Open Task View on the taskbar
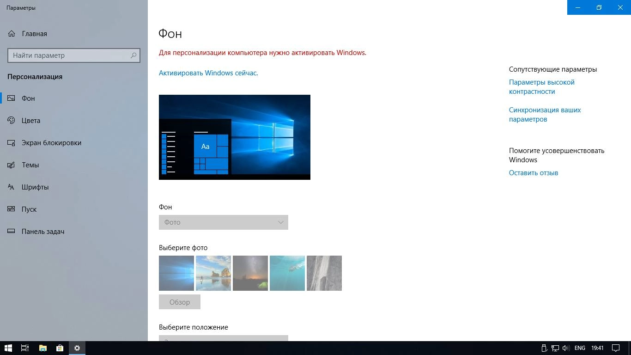 coord(25,348)
